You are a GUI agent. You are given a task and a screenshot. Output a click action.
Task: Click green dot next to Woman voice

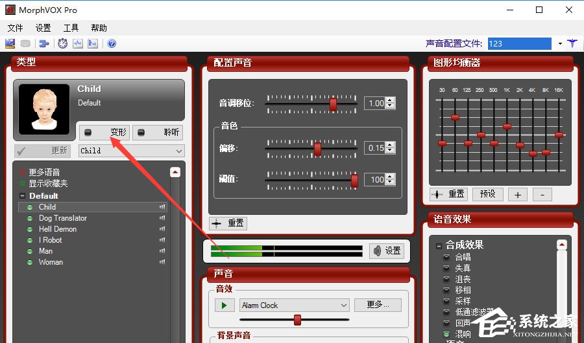[30, 262]
